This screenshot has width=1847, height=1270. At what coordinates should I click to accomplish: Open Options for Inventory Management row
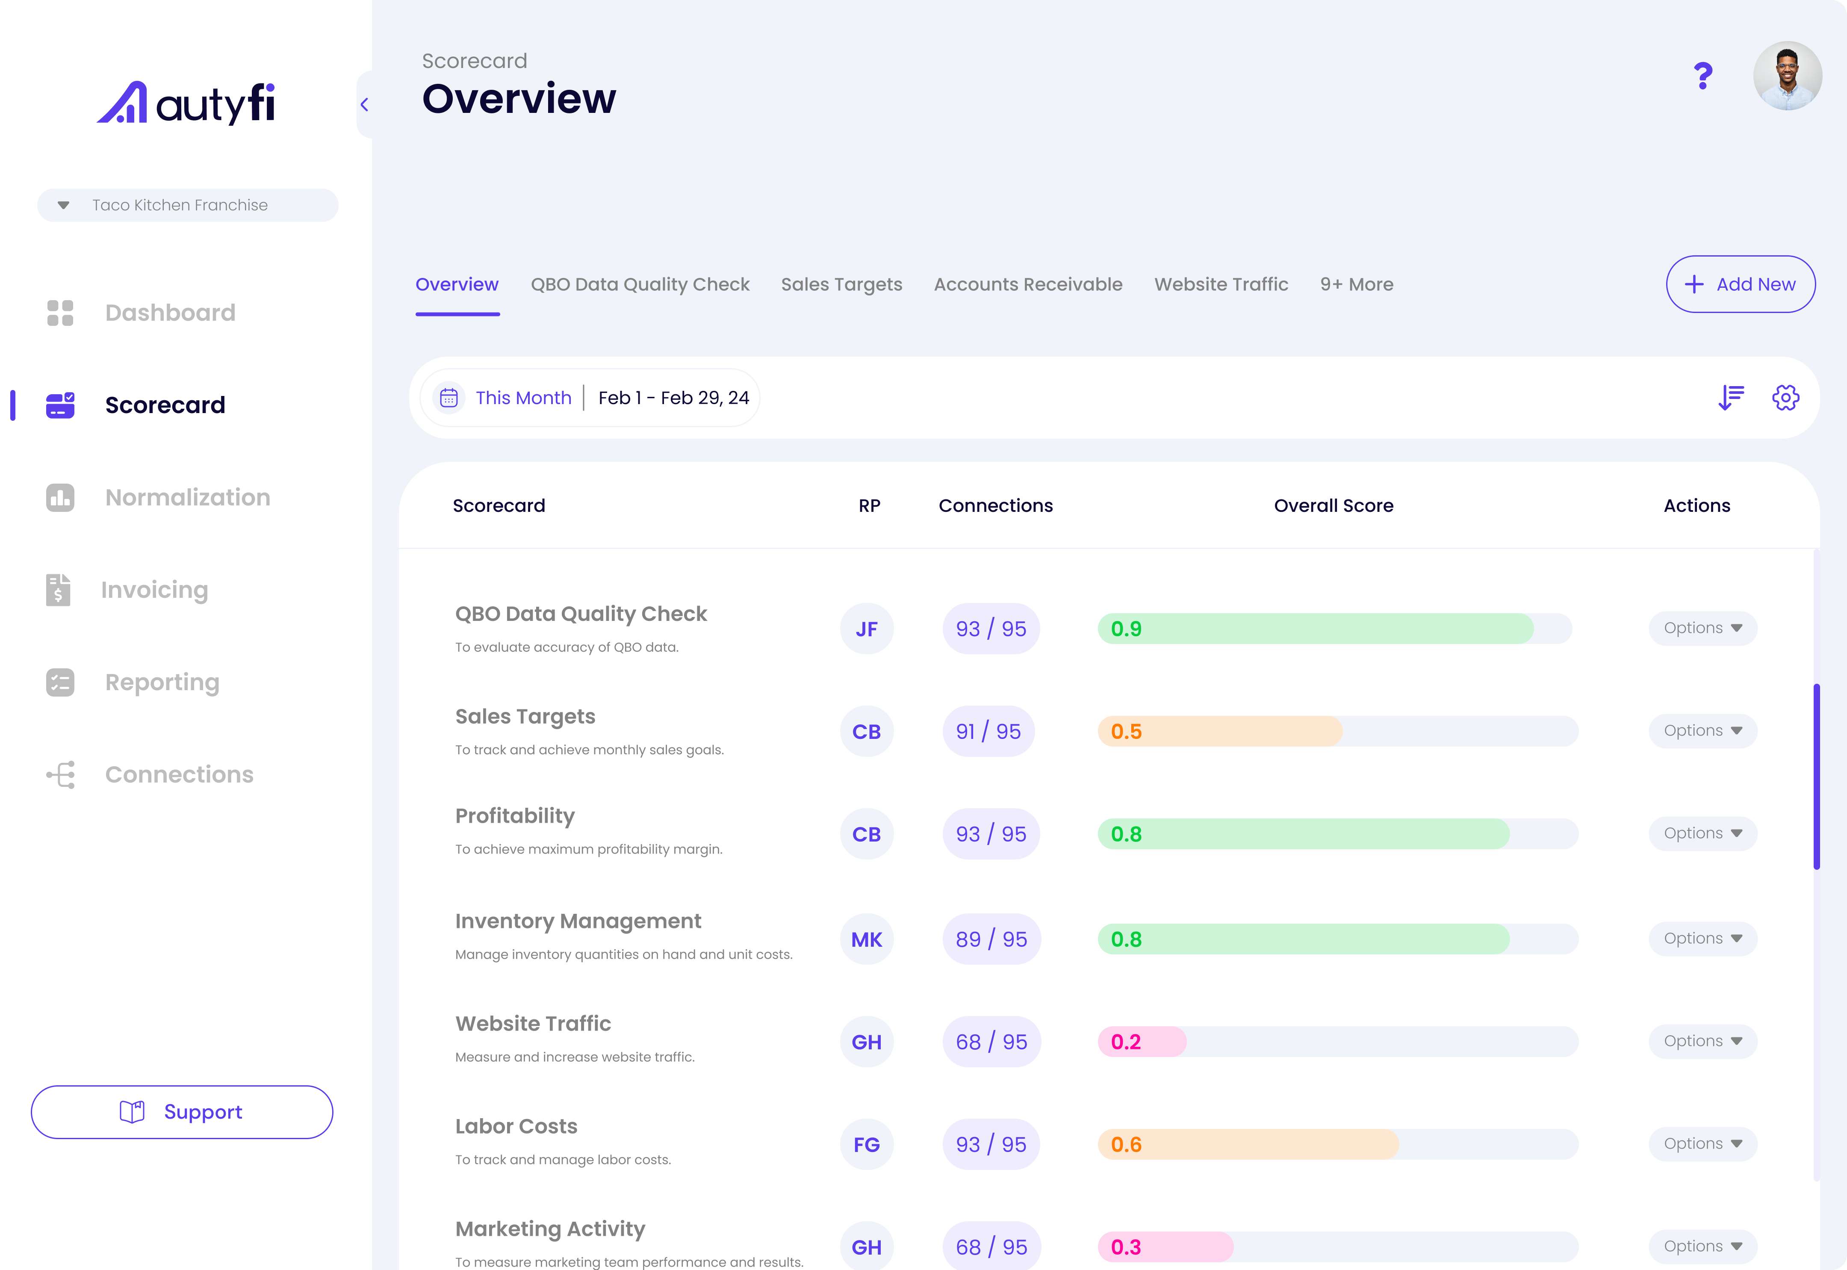(x=1703, y=938)
